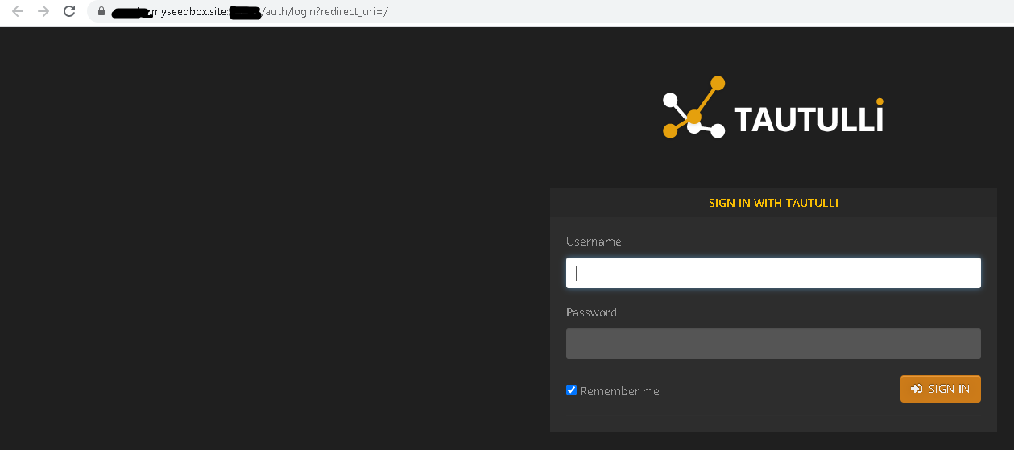Viewport: 1014px width, 450px height.
Task: Click the Username label
Action: point(594,242)
